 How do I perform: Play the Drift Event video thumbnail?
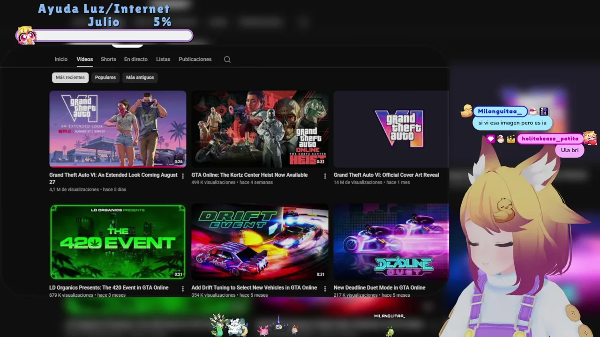(x=260, y=242)
